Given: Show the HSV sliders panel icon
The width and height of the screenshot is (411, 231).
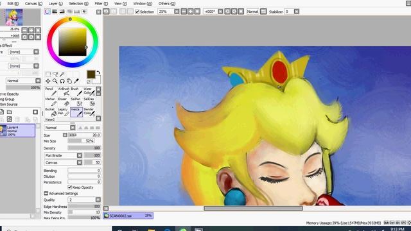Looking at the screenshot, I should 62,12.
